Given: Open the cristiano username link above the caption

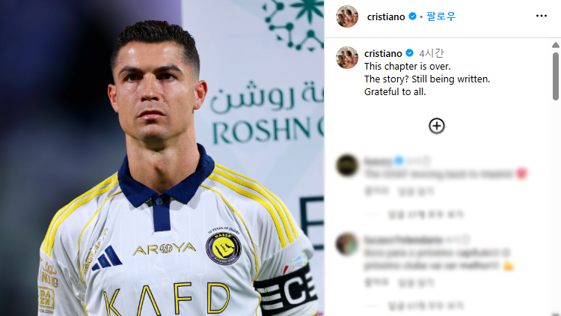Looking at the screenshot, I should [383, 54].
